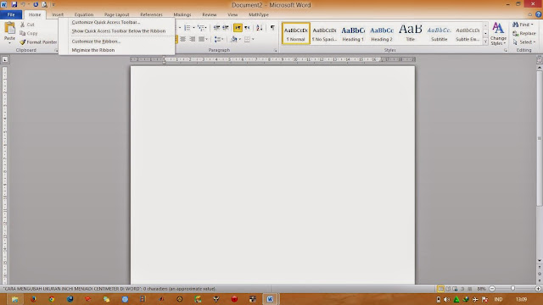Click the Word Help question mark icon
543x305 pixels.
(539, 14)
